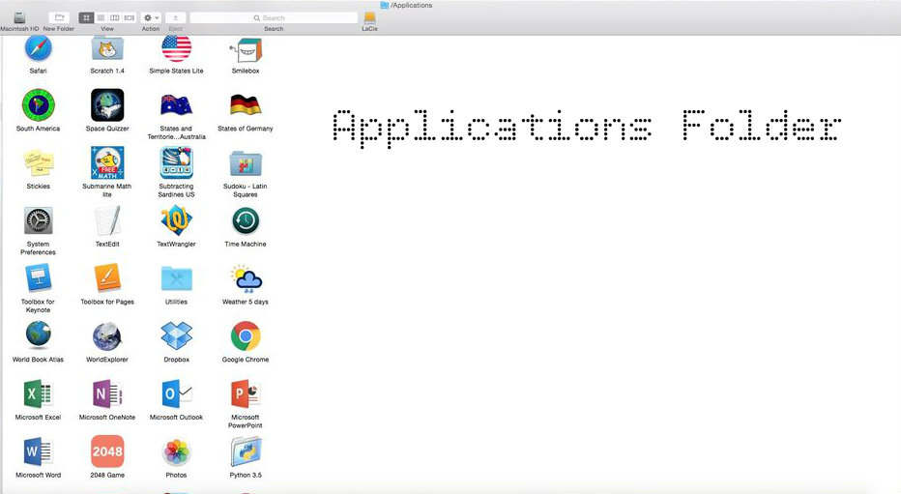Click the Microsoft Word app icon

(39, 452)
